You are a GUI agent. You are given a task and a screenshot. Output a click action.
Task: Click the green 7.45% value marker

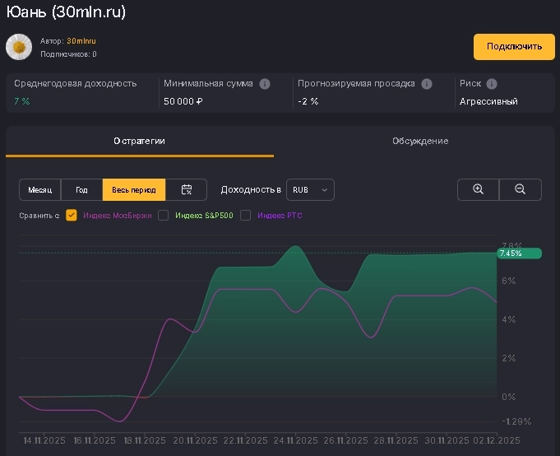click(x=520, y=254)
